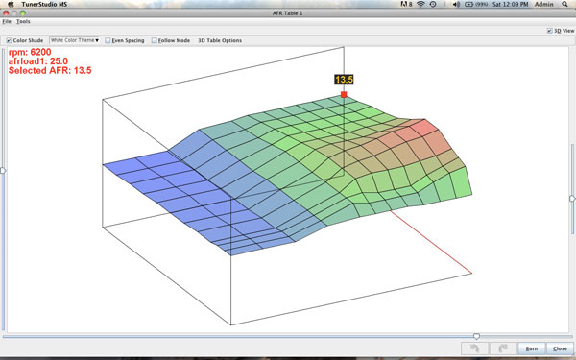The image size is (576, 360).
Task: Click the rpm: 6200 readout text
Action: (x=30, y=52)
